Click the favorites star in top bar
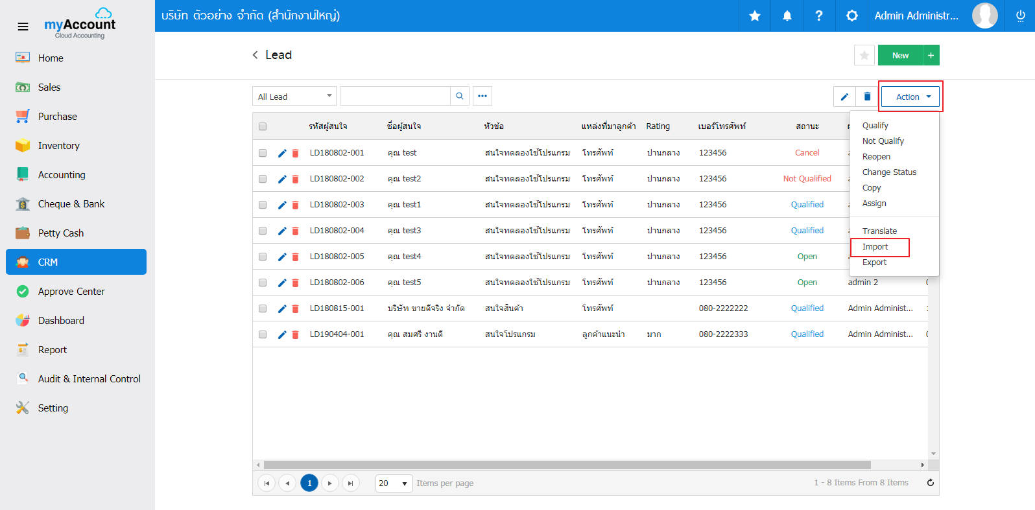This screenshot has width=1035, height=510. [x=755, y=16]
